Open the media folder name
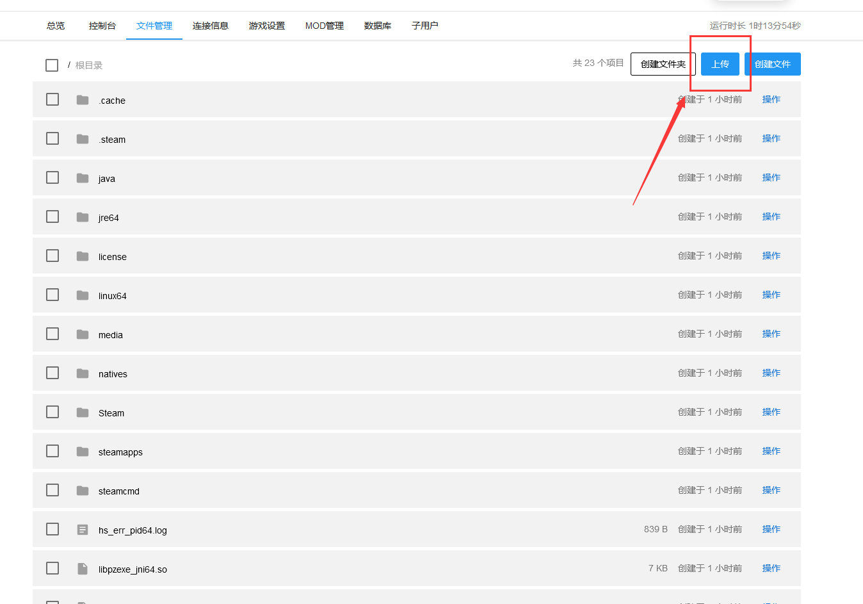863x604 pixels. pos(111,335)
